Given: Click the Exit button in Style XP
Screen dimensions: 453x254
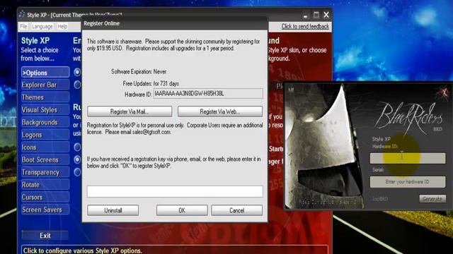Looking at the screenshot, I should click(x=45, y=236).
